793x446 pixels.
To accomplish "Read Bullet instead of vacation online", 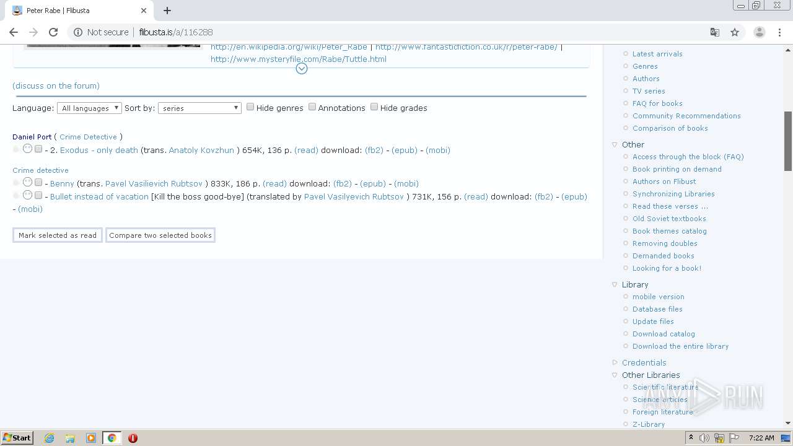I will tap(476, 196).
